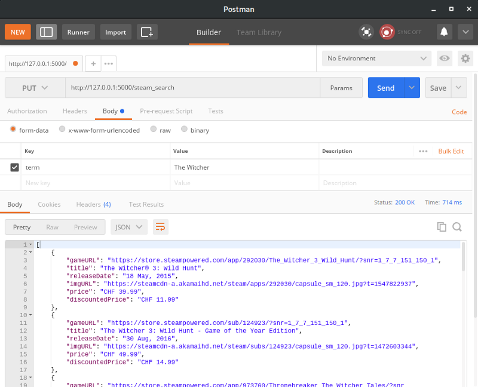The height and width of the screenshot is (387, 478).
Task: Collapse JSON fold arrow on line 10
Action: point(30,315)
